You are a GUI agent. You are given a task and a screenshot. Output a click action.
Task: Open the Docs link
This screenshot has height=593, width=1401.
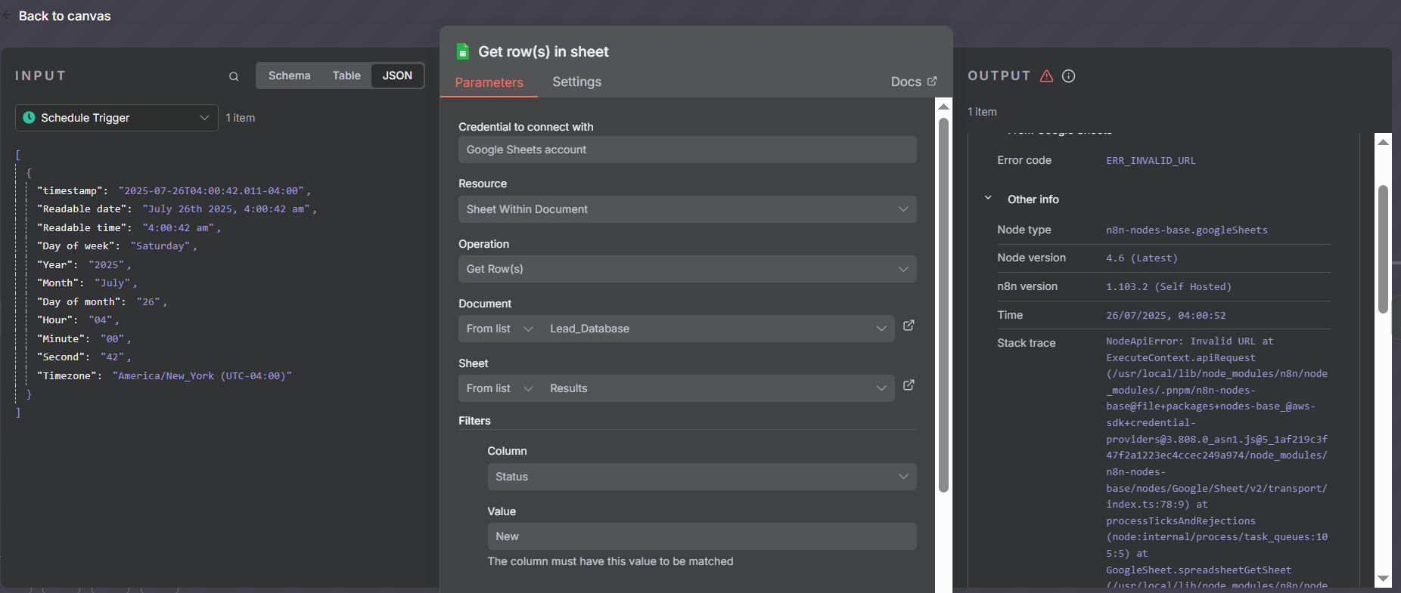pos(914,82)
